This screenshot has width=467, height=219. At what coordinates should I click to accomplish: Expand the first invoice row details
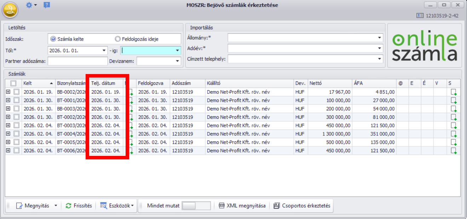pyautogui.click(x=8, y=92)
